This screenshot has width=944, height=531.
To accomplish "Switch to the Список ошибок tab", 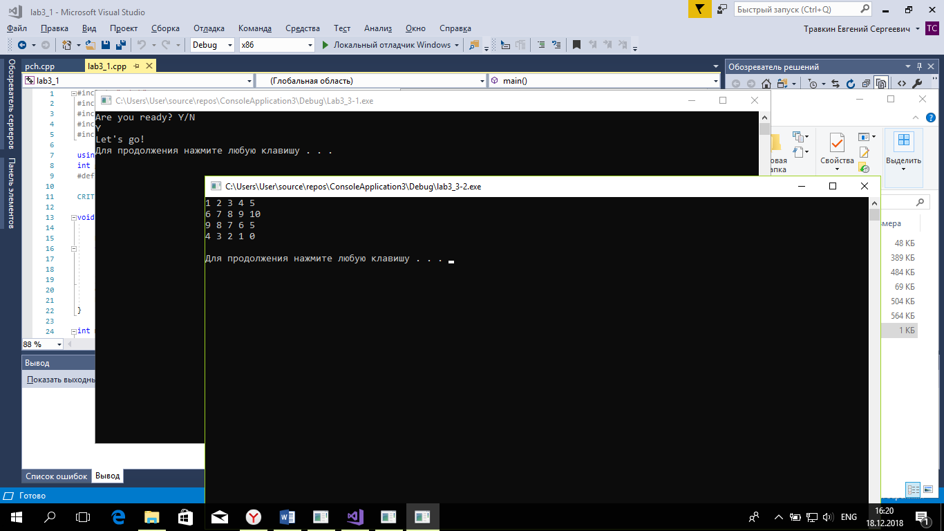I will click(57, 476).
